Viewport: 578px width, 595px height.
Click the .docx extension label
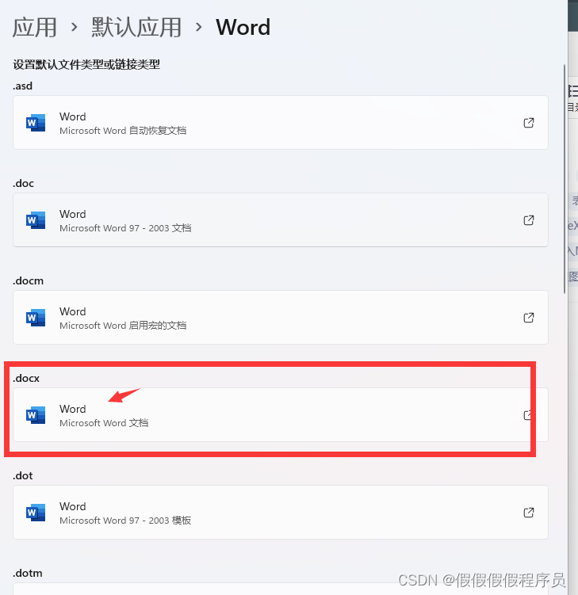26,379
